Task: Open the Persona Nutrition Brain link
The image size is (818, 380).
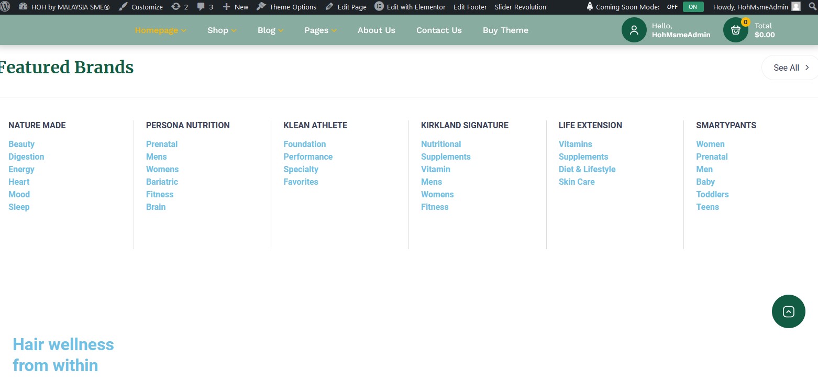Action: click(x=156, y=207)
